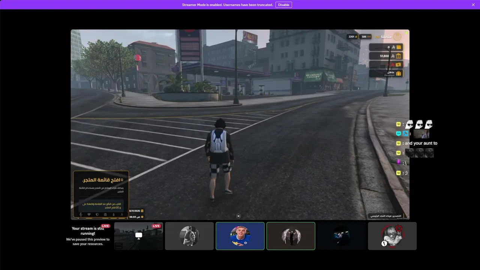Viewport: 480px width, 270px height.
Task: Select the participant tile with exclamation badge
Action: pyautogui.click(x=392, y=236)
